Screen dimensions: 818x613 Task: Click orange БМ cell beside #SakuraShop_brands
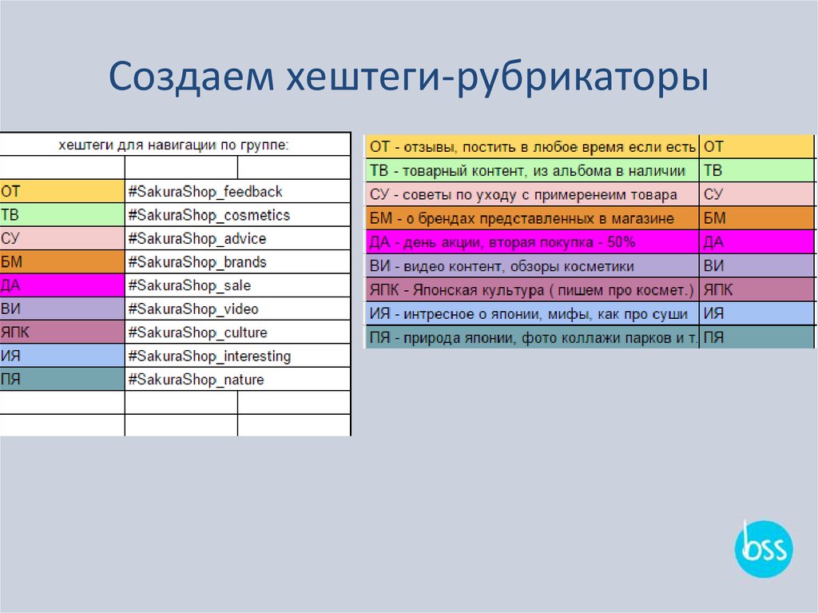pos(62,262)
